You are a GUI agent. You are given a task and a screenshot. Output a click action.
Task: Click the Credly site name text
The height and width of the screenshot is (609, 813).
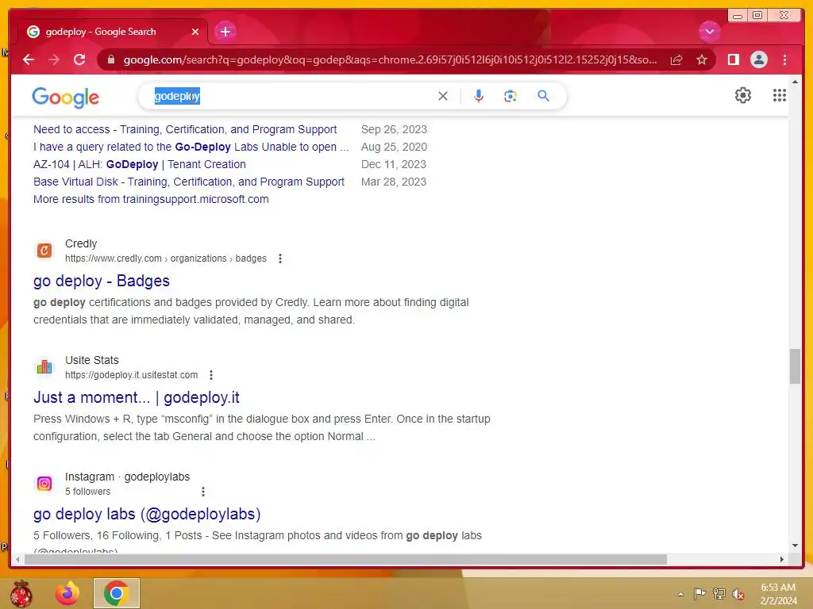[x=81, y=243]
